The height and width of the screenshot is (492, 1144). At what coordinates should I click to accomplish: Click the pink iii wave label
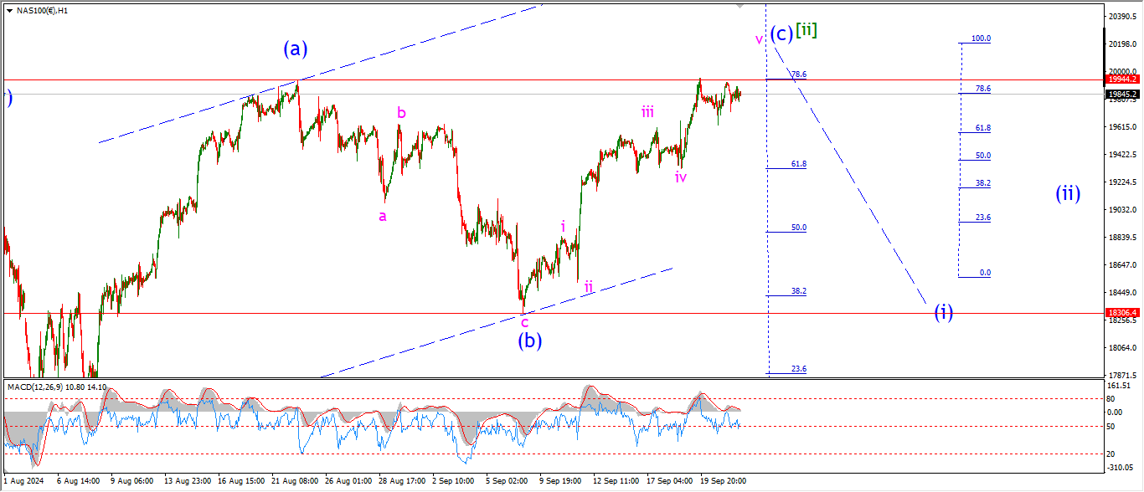pos(648,112)
